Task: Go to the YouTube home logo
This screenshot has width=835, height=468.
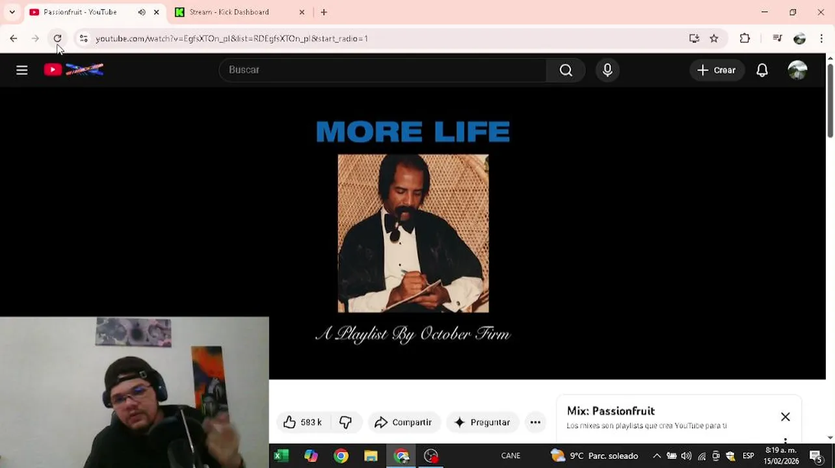Action: coord(73,70)
